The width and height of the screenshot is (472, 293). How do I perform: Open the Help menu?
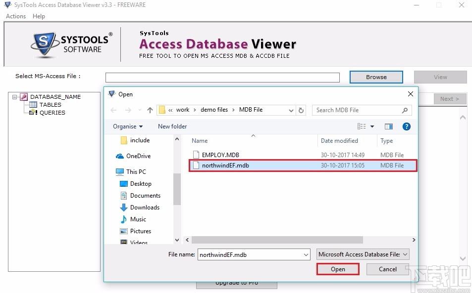point(39,16)
